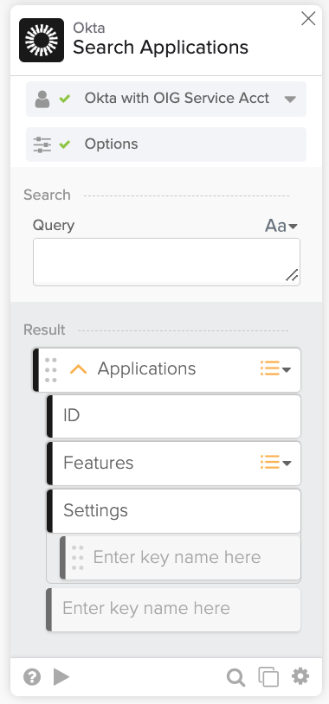329x704 pixels.
Task: Click the Applications drag handle dots
Action: point(51,370)
